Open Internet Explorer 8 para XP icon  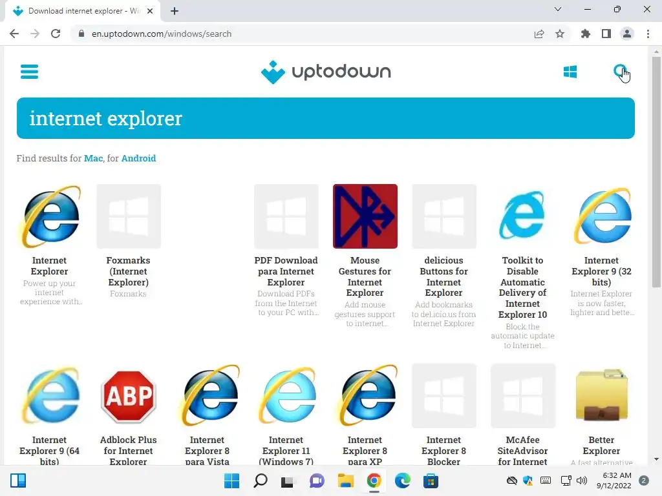[x=365, y=396]
